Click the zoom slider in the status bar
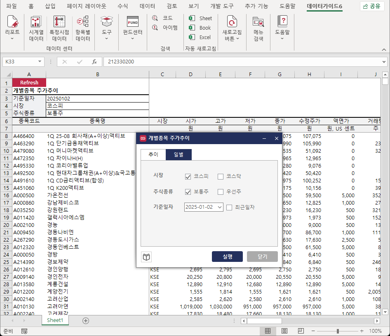 pyautogui.click(x=338, y=331)
